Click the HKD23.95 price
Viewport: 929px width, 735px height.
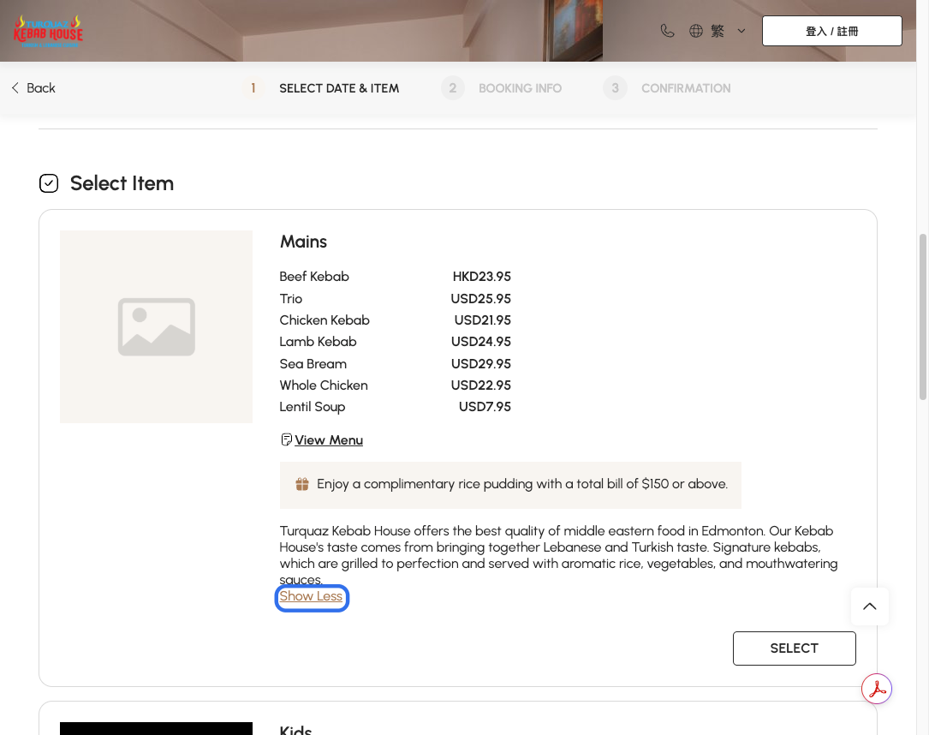482,277
